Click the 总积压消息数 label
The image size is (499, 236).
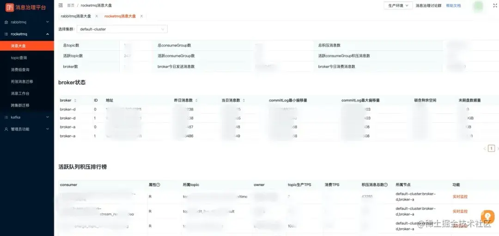[329, 46]
